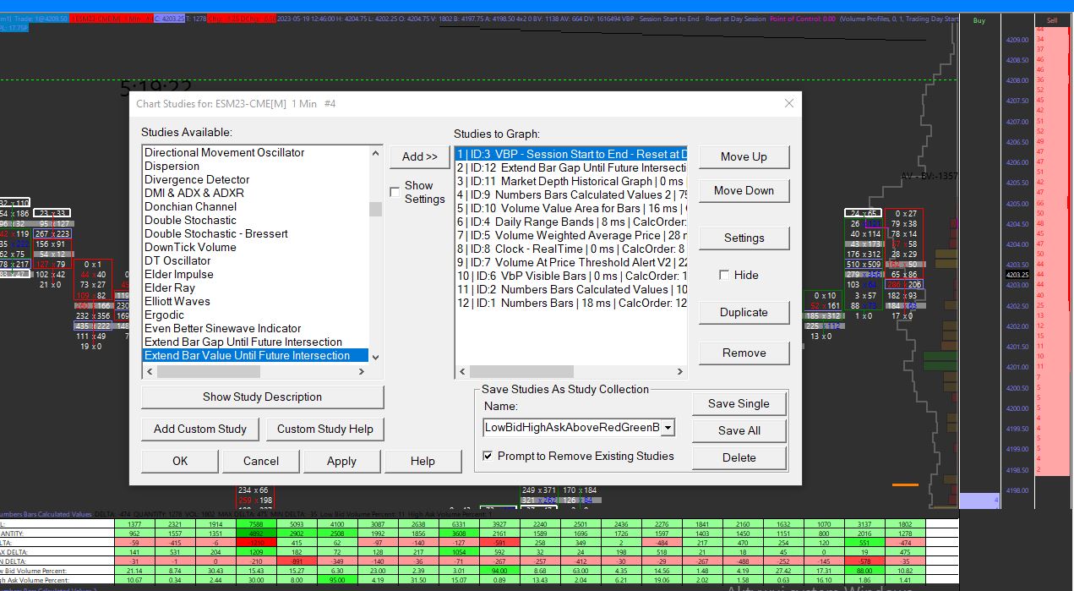
Task: Select ID:1 Numbers Bars study
Action: click(x=571, y=303)
